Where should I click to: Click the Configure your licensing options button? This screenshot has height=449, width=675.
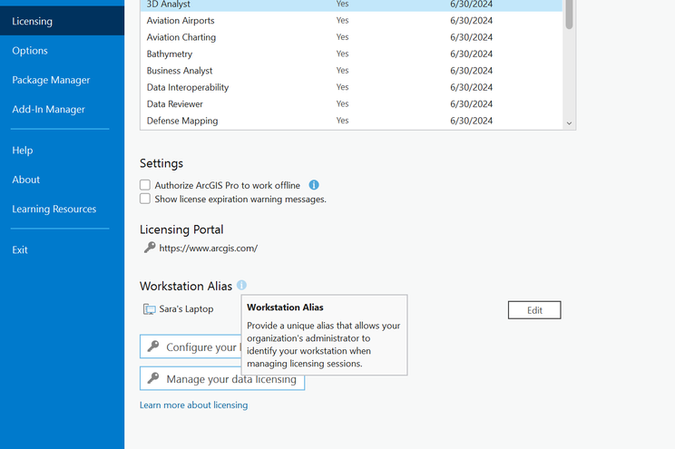(191, 347)
